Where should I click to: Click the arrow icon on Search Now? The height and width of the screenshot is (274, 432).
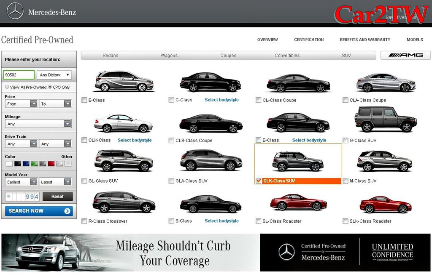coord(67,211)
